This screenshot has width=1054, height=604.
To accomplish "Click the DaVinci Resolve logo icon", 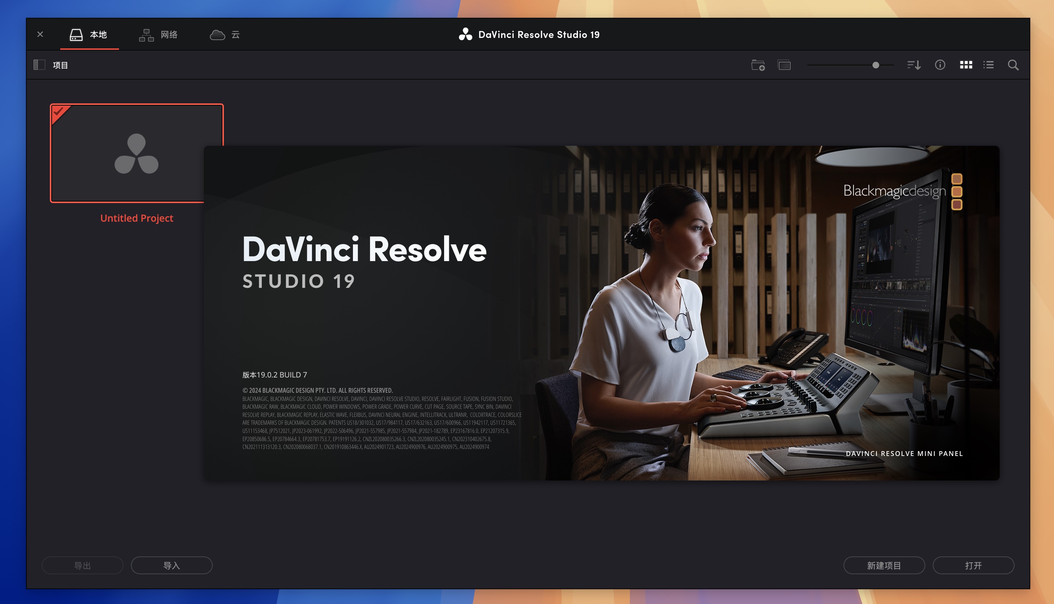I will 464,34.
